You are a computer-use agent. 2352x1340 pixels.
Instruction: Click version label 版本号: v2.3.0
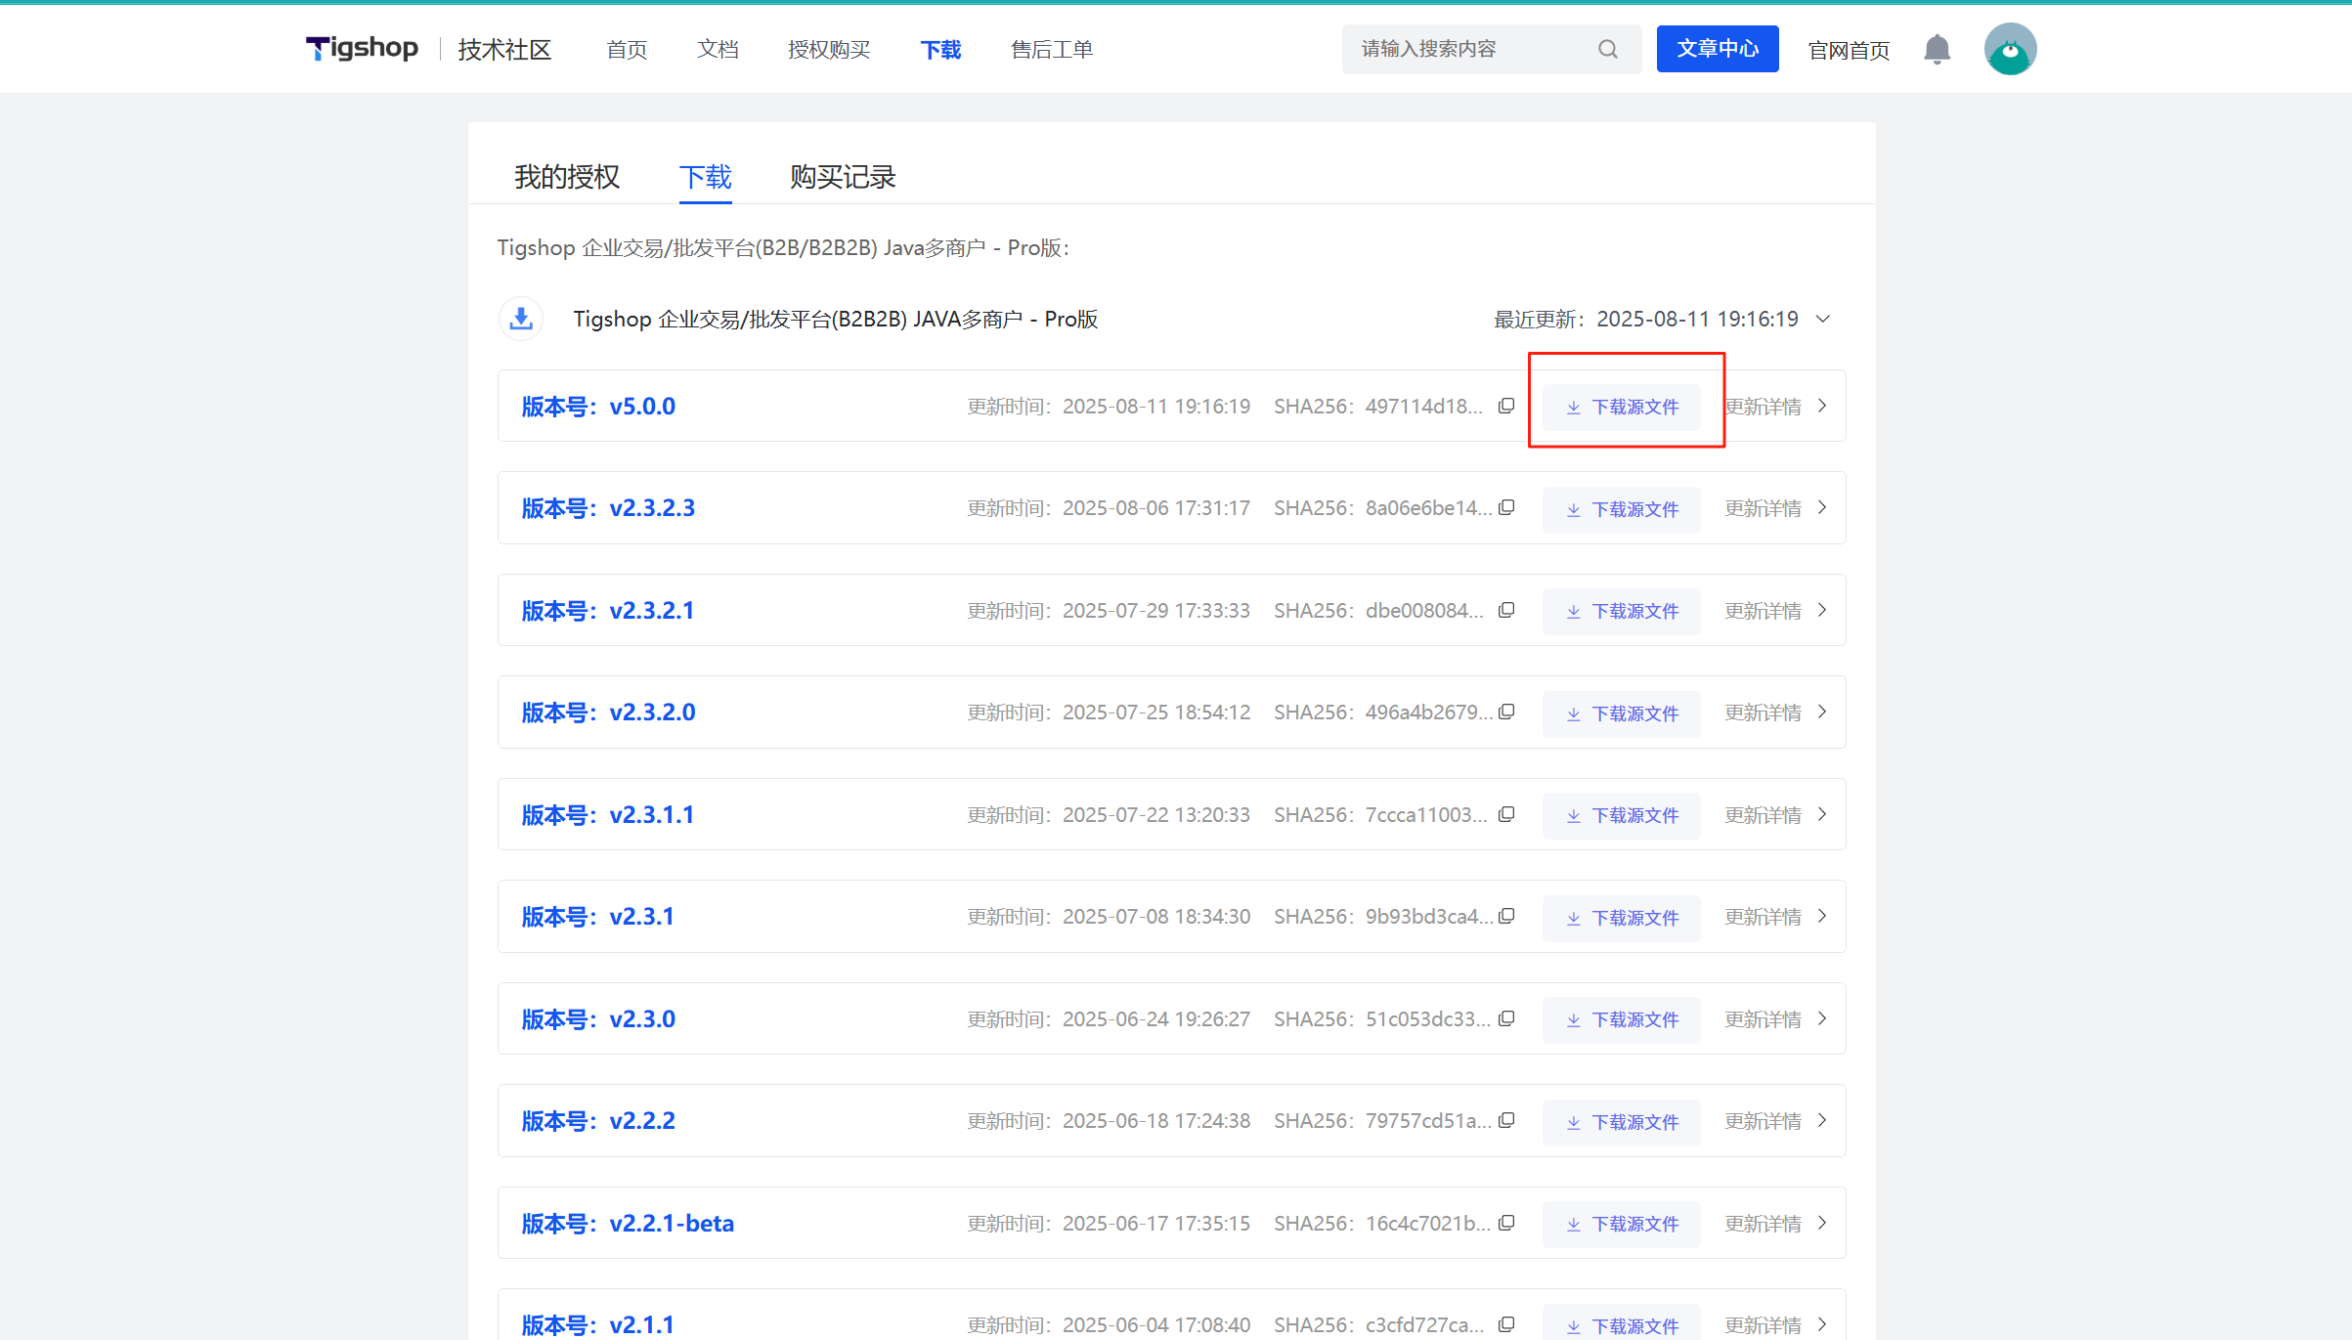[x=598, y=1018]
